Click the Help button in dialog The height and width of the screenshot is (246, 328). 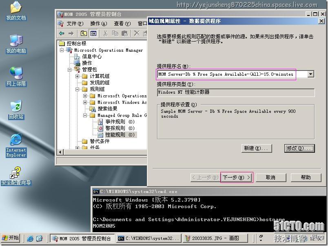306,178
